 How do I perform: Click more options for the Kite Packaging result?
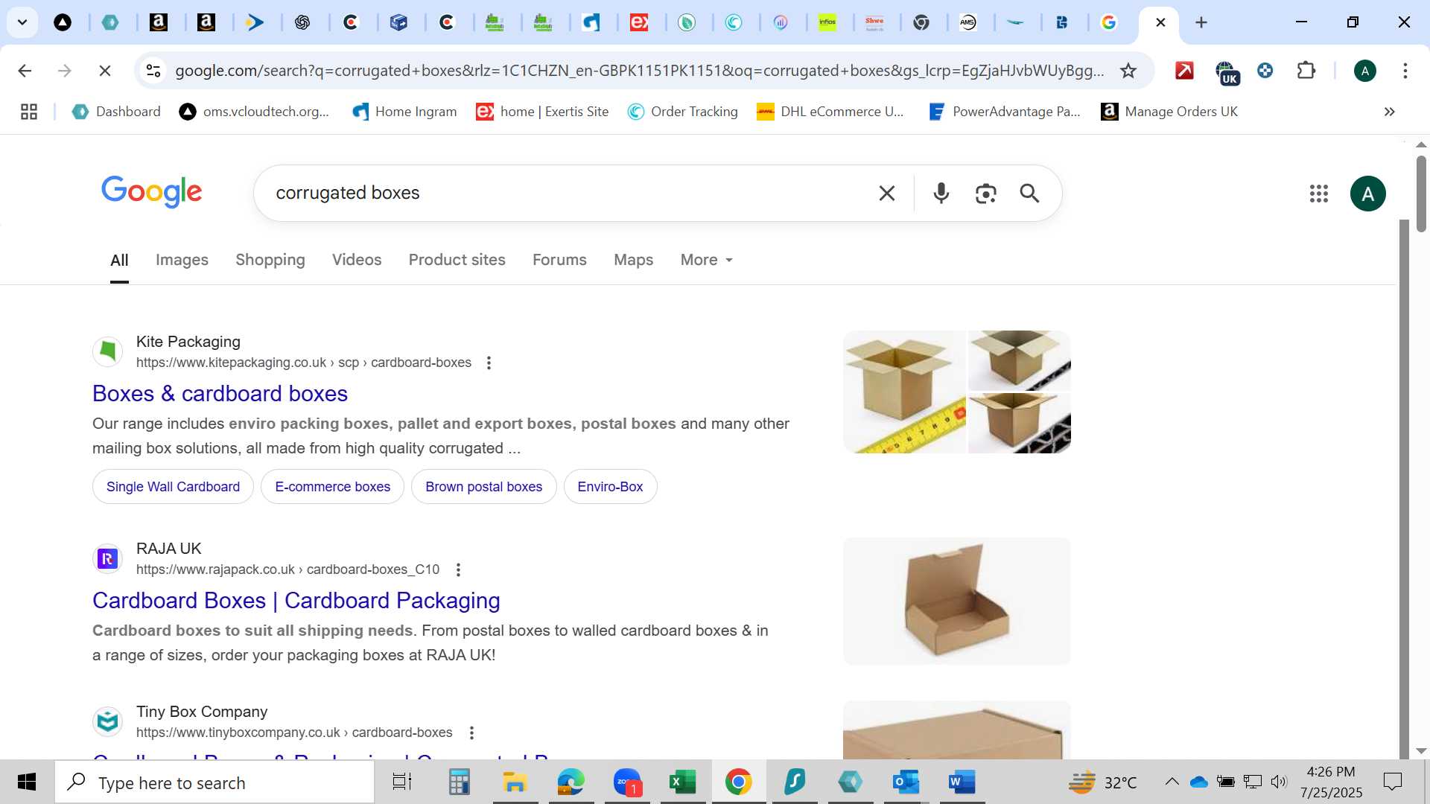point(489,363)
